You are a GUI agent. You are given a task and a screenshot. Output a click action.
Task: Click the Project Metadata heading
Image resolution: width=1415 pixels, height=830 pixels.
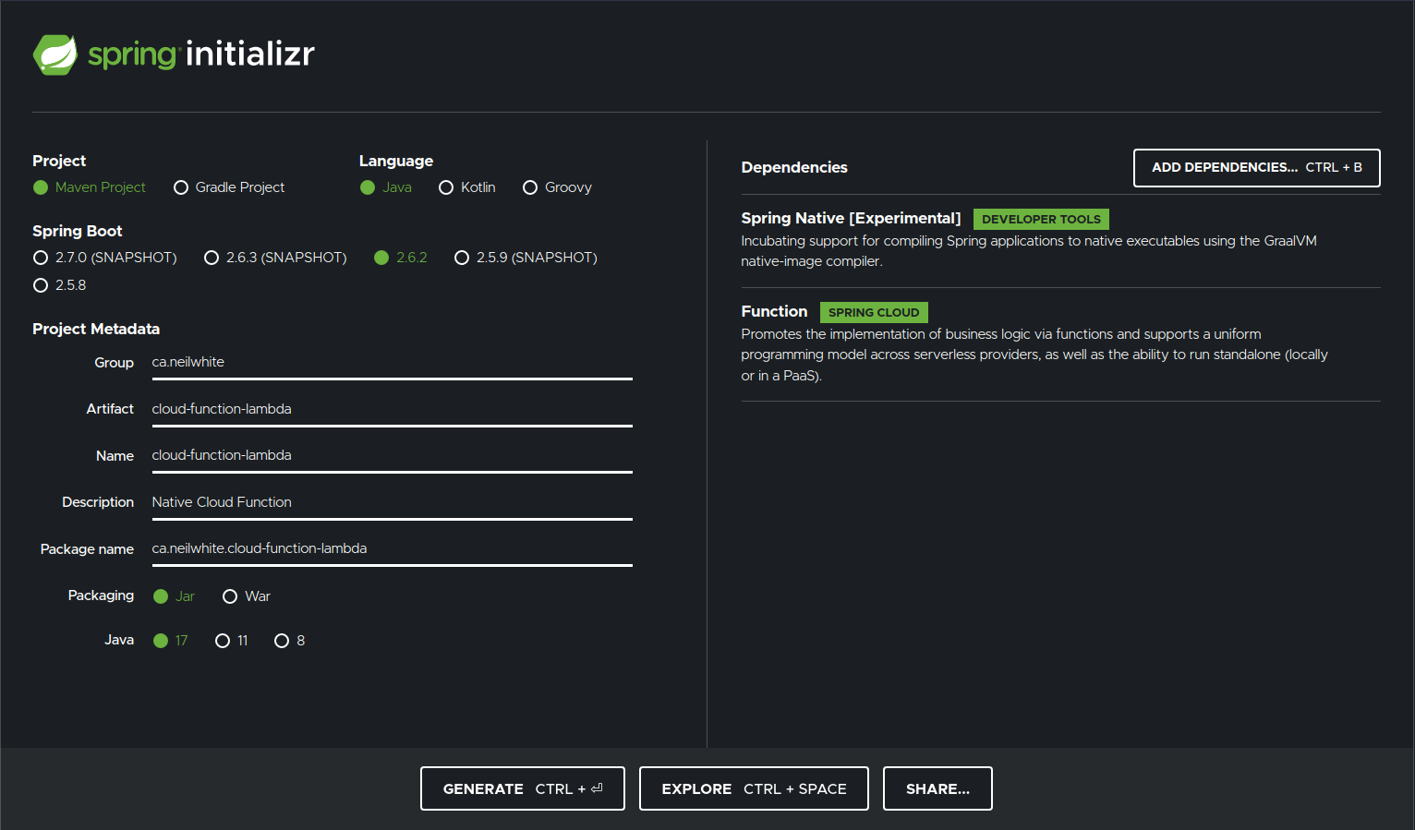point(96,329)
